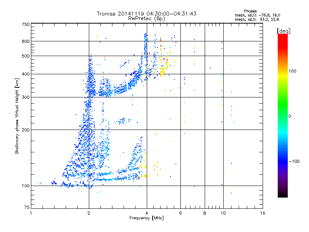Click the colorbar '0' tick label
The height and width of the screenshot is (232, 309).
(x=290, y=116)
